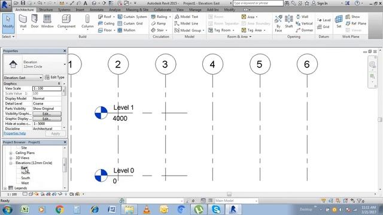The width and height of the screenshot is (383, 215).
Task: Open the Select panel dropdown
Action: pyautogui.click(x=8, y=36)
